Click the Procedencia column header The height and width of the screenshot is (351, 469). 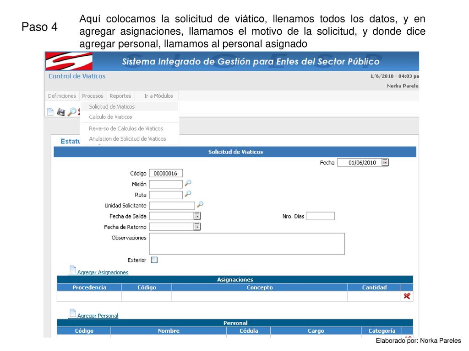(89, 287)
